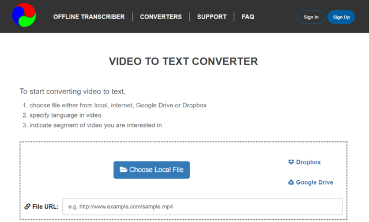Viewport: 369px width, 222px height.
Task: Click the folder icon on Choose Local File
Action: pos(123,170)
